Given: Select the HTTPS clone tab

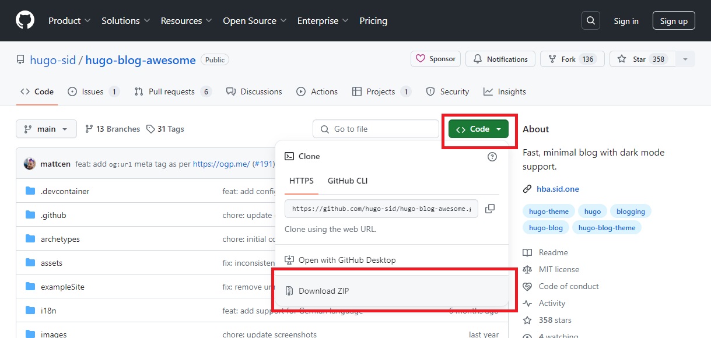Looking at the screenshot, I should [x=302, y=181].
